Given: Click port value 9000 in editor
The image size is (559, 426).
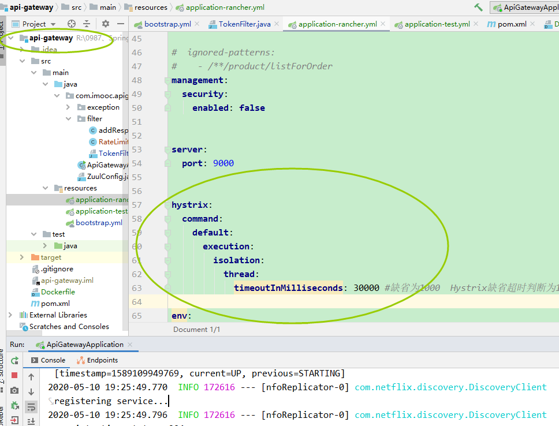Looking at the screenshot, I should pyautogui.click(x=223, y=163).
